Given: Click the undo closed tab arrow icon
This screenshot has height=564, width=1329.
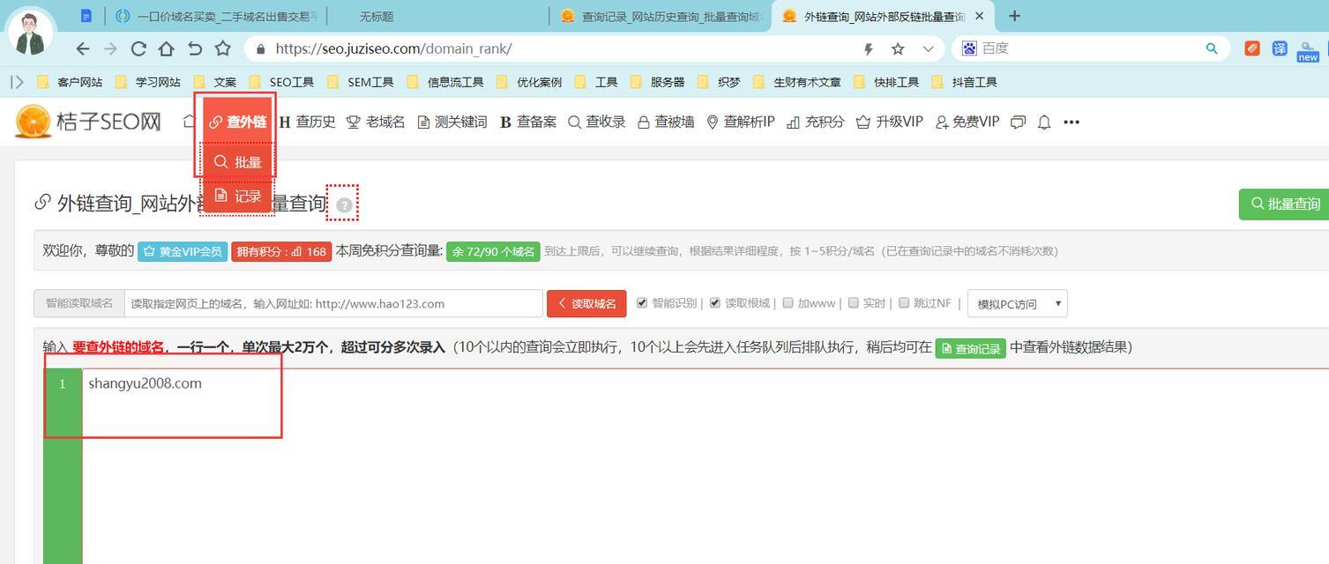Looking at the screenshot, I should (x=195, y=49).
